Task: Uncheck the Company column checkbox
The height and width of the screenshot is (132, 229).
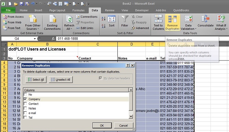Action: 25,99
